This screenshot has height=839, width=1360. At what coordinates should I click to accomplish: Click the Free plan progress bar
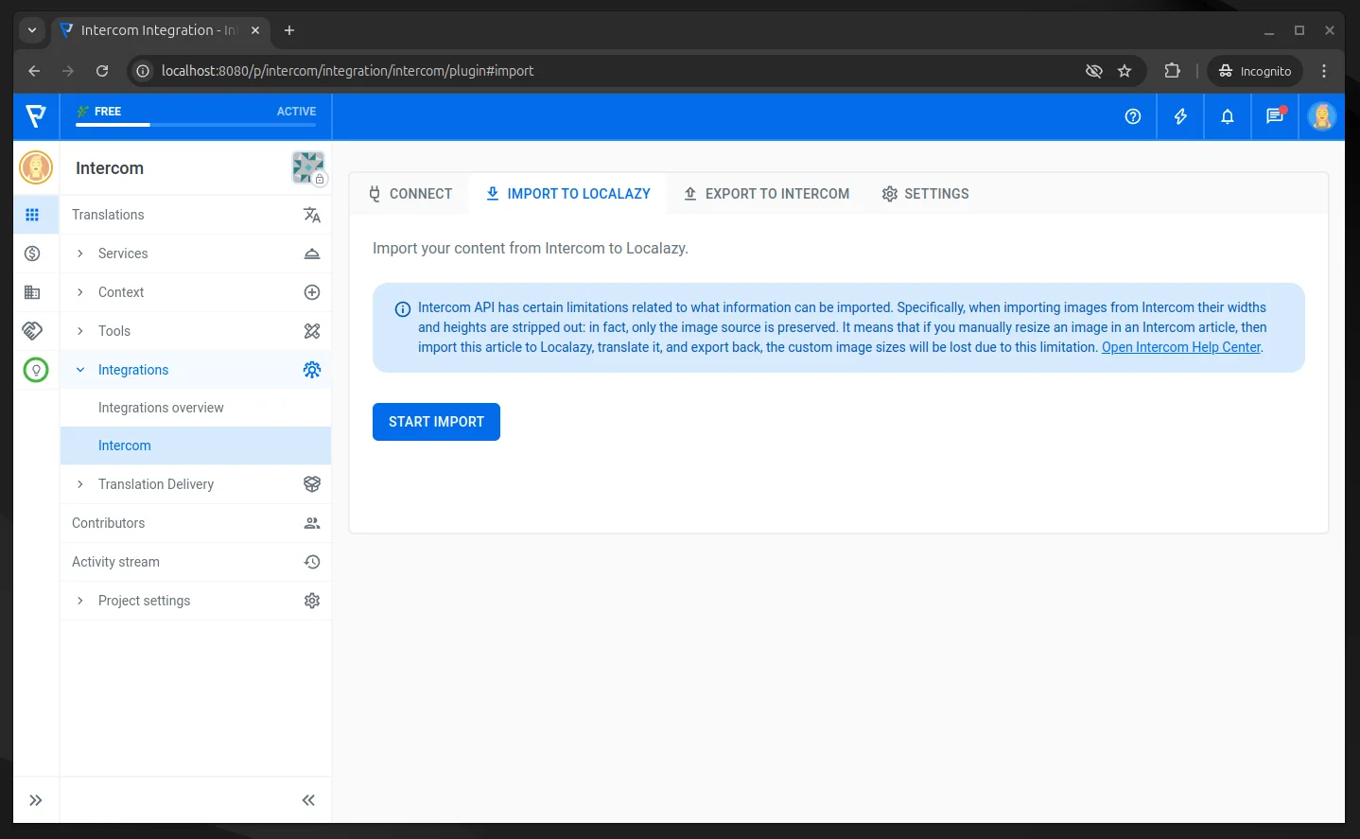coord(196,124)
